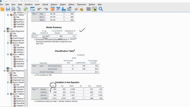Viewport: 190px width, 107px height.
Task: Click the outline pane scroll-down arrow
Action: click(x=25, y=106)
